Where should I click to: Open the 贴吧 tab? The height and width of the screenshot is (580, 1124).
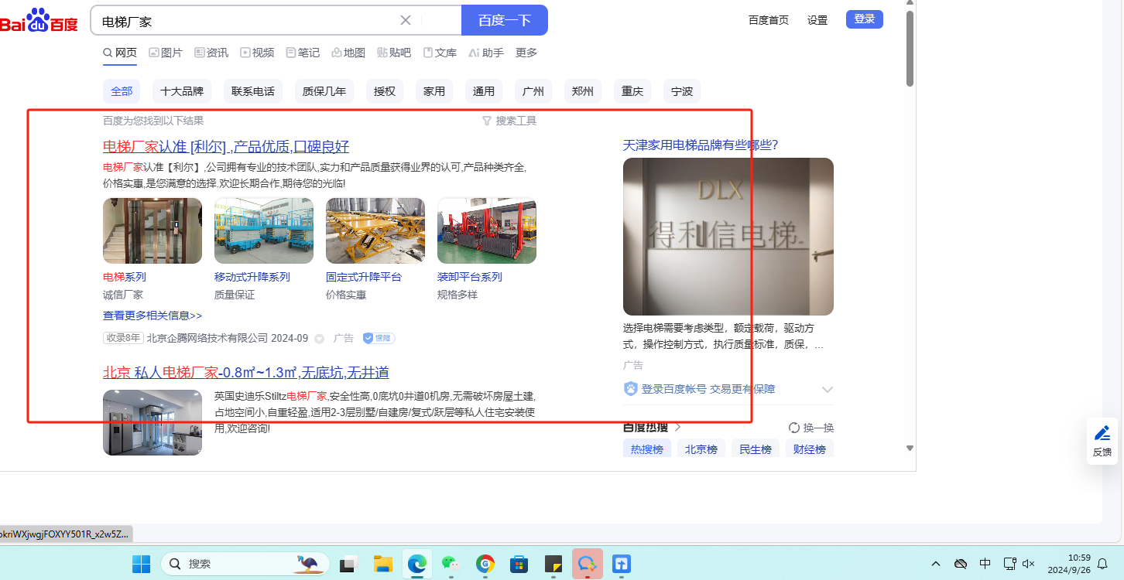pos(394,53)
